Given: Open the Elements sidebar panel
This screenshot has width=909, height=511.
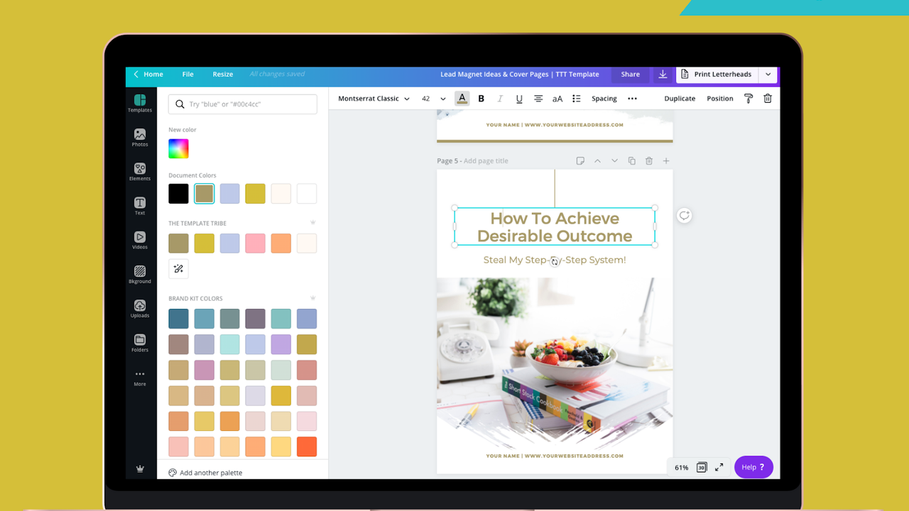Looking at the screenshot, I should (140, 172).
